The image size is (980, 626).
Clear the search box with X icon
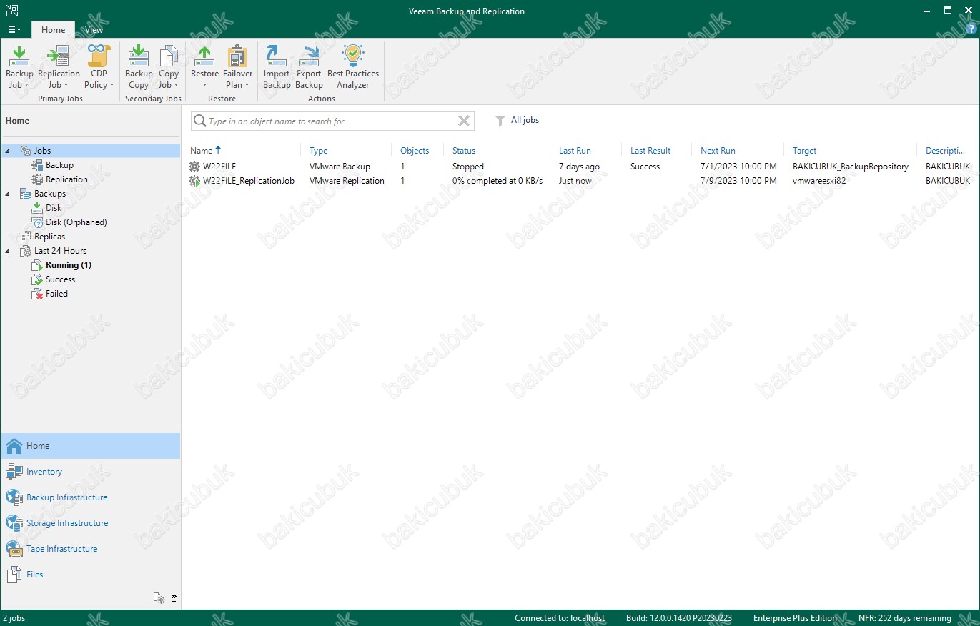(464, 121)
